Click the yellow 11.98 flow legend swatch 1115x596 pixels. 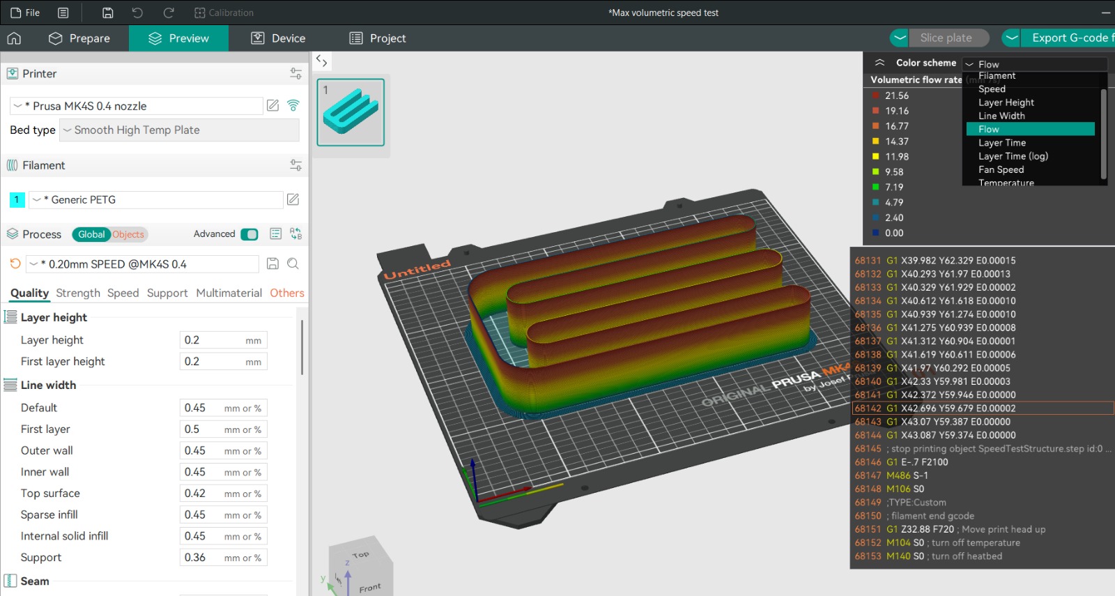[875, 156]
